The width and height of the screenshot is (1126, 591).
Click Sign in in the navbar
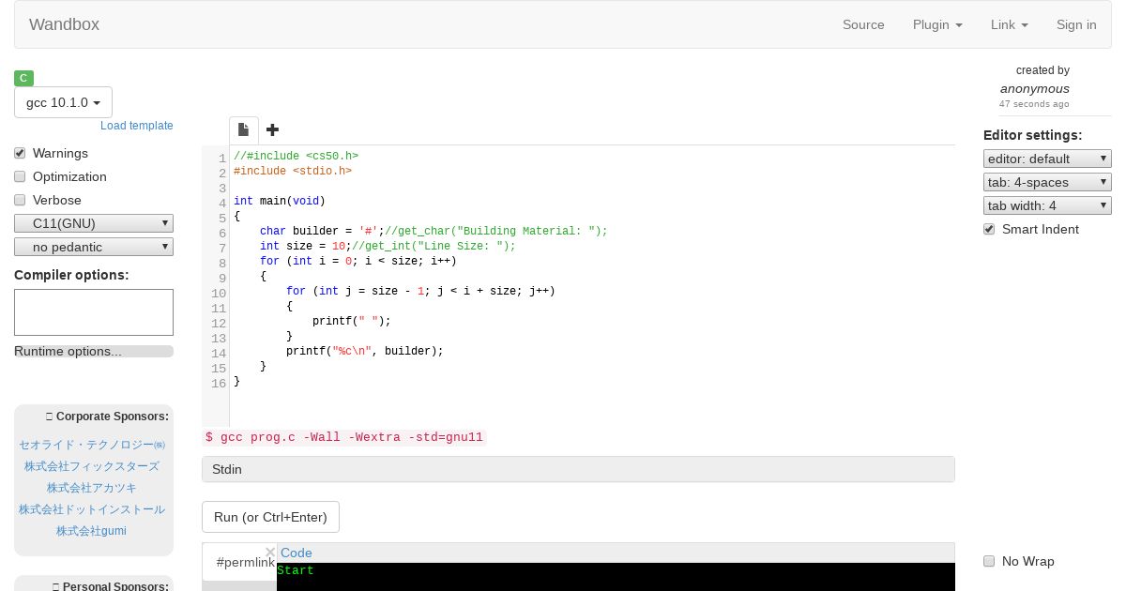(x=1076, y=24)
